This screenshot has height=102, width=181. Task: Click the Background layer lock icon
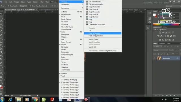click(x=177, y=58)
